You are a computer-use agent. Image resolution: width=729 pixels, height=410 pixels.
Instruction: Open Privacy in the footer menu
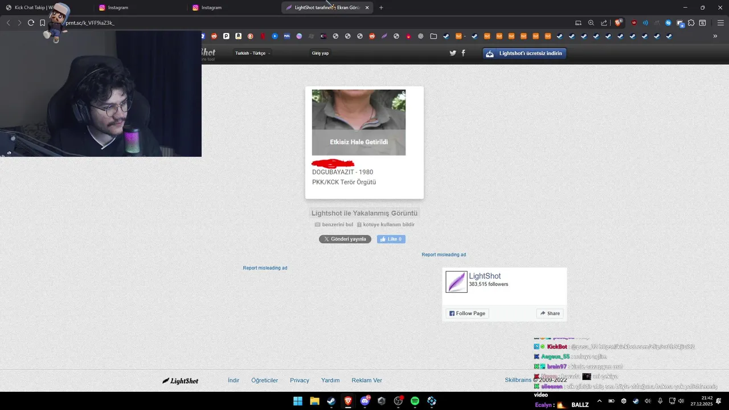point(300,380)
